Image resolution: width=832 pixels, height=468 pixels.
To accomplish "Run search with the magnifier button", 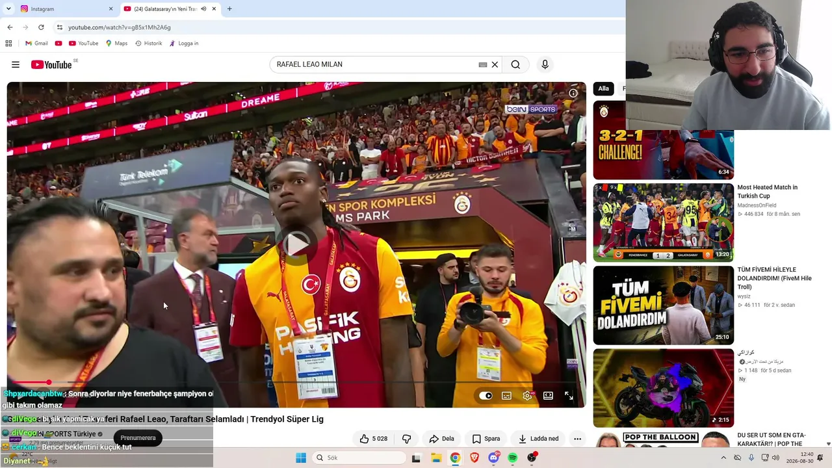I will tap(515, 64).
